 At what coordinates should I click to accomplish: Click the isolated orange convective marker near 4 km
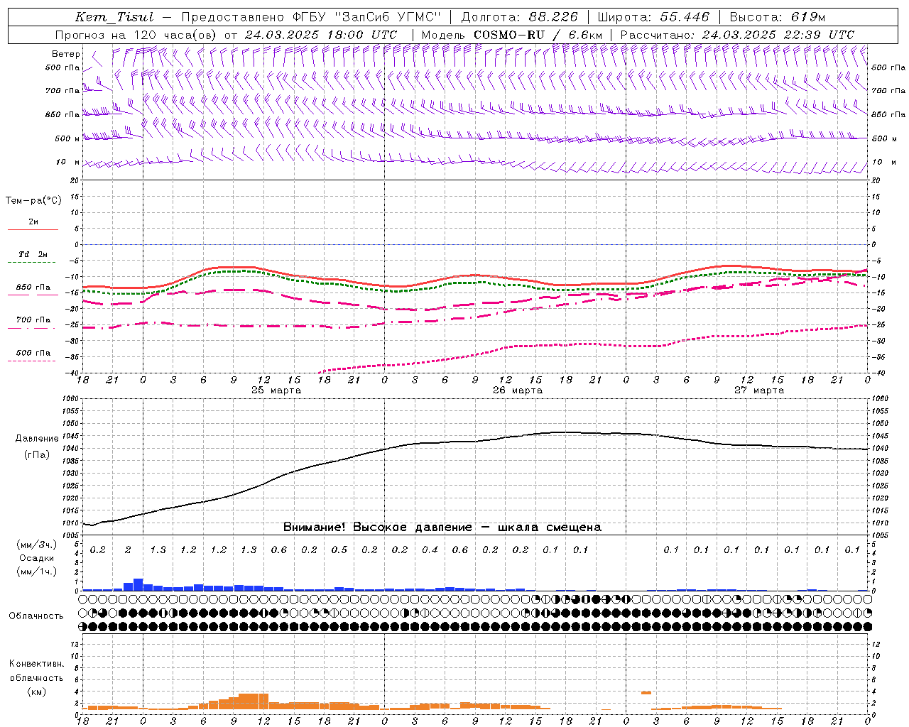[646, 692]
